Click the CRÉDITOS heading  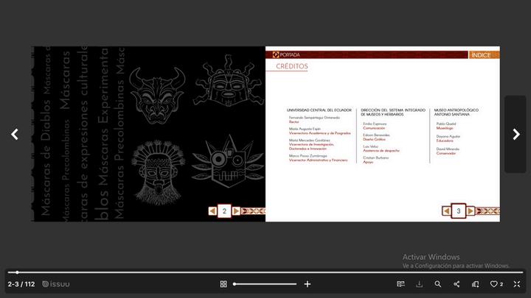pos(292,66)
